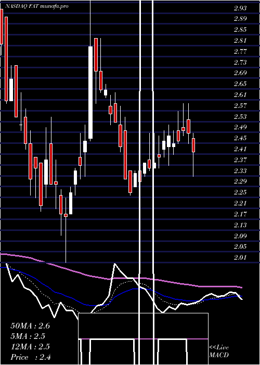
Task: Click the thick white MACD line peak
Action: click(x=115, y=264)
